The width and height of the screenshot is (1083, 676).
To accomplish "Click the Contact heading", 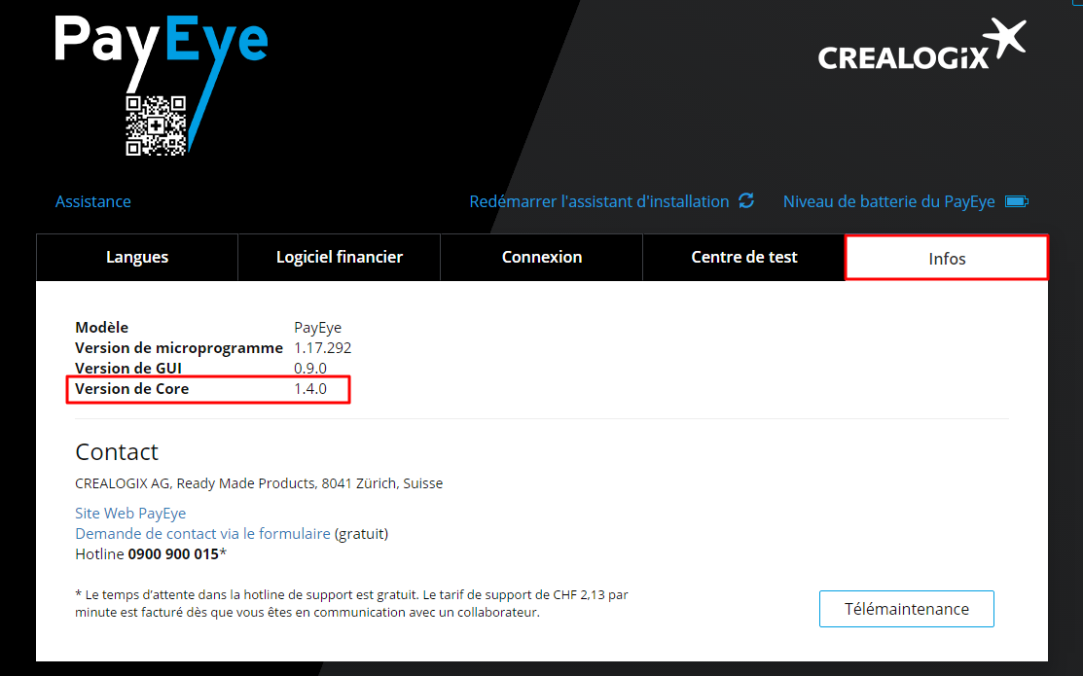I will tap(117, 451).
